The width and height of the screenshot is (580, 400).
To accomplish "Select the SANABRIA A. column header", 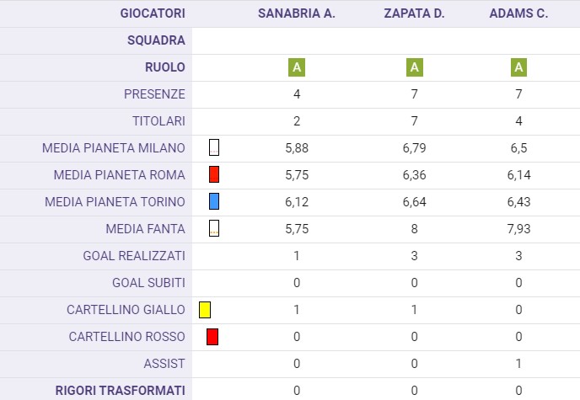I will (297, 13).
